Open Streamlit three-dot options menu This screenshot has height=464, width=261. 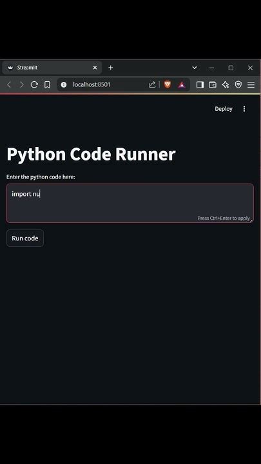(244, 109)
